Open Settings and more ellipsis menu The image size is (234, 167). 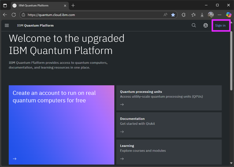219,15
